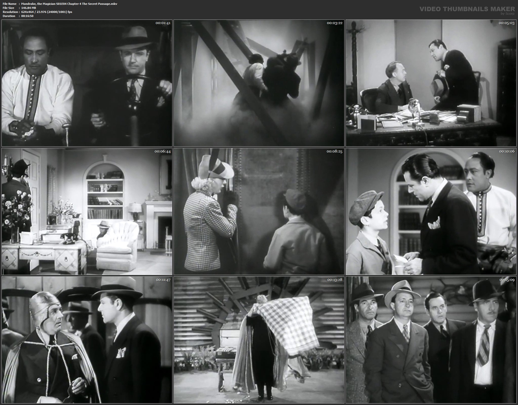Click the 00:13:28 timestamp label
518x405 pixels.
[x=335, y=280]
